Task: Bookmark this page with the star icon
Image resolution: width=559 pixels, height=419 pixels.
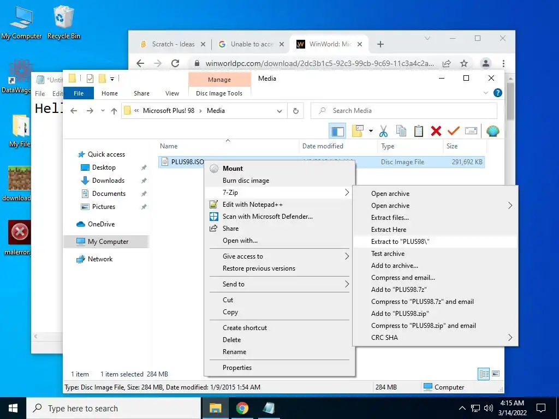Action: 464,63
